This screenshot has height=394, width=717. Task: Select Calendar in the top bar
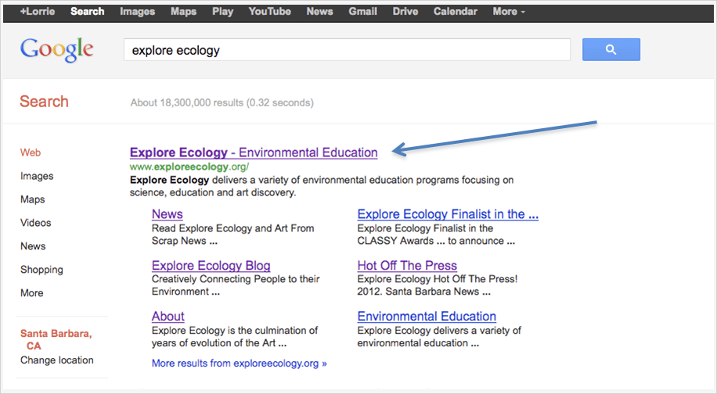click(x=455, y=12)
